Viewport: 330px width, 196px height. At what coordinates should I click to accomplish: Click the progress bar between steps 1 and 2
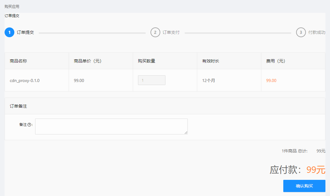[x=92, y=33]
